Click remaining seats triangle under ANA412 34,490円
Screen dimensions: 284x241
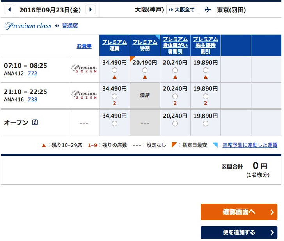[114, 77]
